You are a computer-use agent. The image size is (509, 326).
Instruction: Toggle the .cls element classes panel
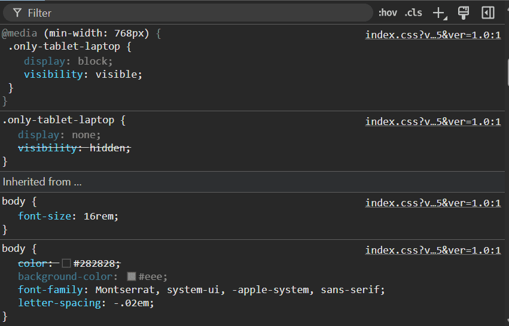tap(413, 13)
